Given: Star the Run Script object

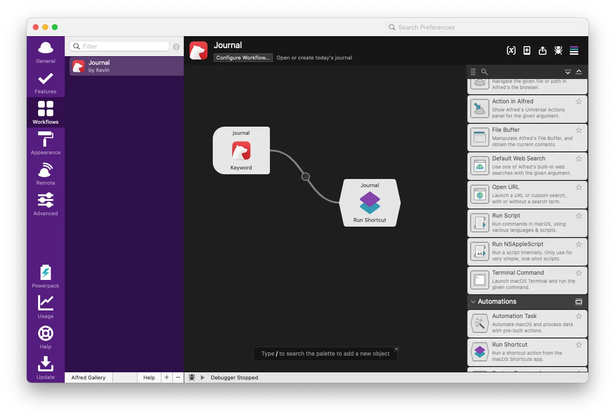Looking at the screenshot, I should tap(579, 216).
